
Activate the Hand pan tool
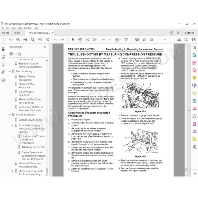point(80,40)
